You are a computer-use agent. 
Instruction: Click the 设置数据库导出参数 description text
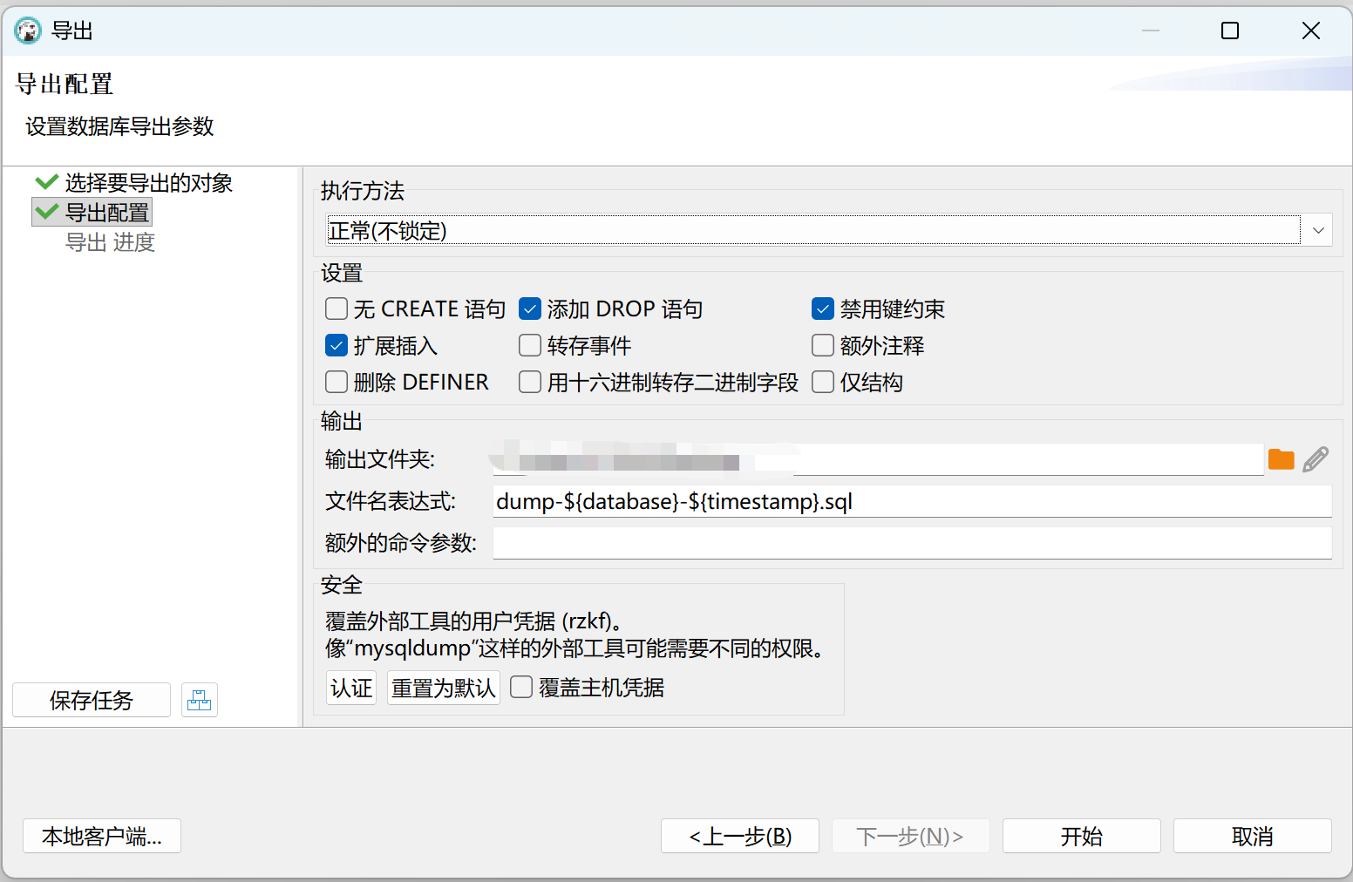click(x=119, y=126)
